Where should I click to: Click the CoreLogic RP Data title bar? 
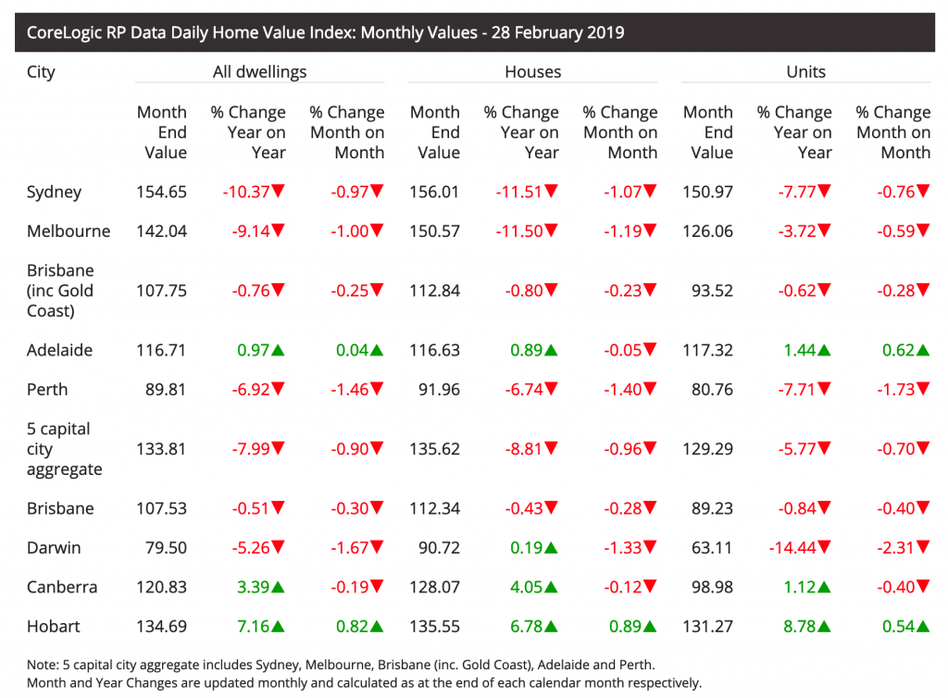[x=325, y=32]
